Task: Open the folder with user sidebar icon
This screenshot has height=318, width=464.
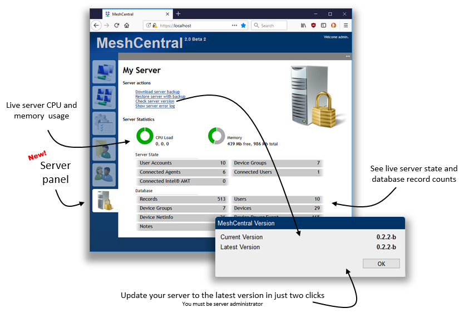Action: [x=104, y=149]
